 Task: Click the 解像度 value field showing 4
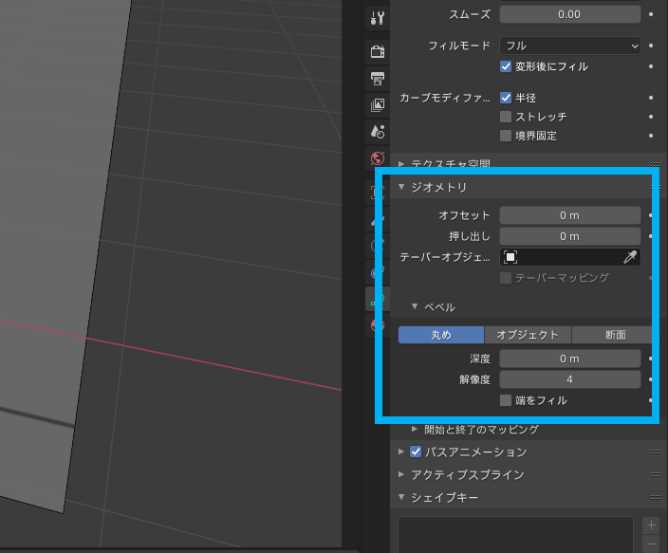coord(570,379)
